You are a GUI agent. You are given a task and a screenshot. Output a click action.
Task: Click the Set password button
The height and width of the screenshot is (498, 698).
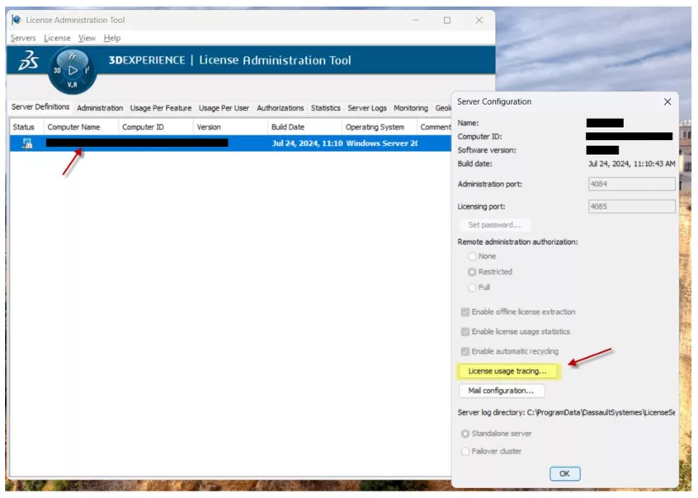point(494,225)
